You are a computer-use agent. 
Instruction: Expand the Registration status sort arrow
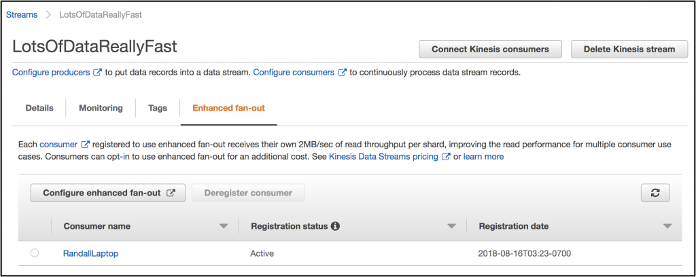(451, 226)
